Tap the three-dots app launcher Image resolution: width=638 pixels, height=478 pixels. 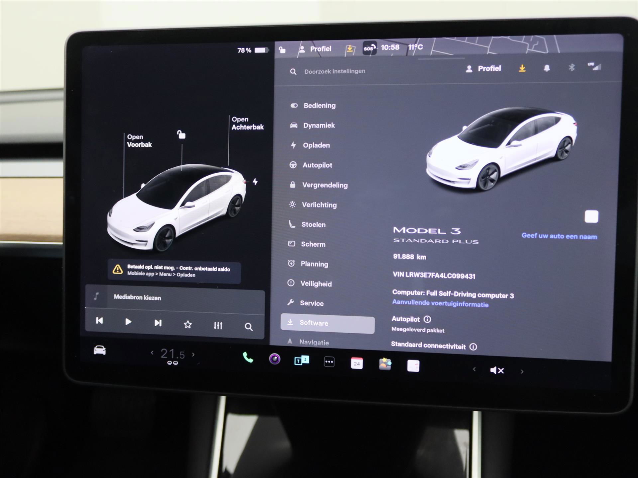(329, 362)
